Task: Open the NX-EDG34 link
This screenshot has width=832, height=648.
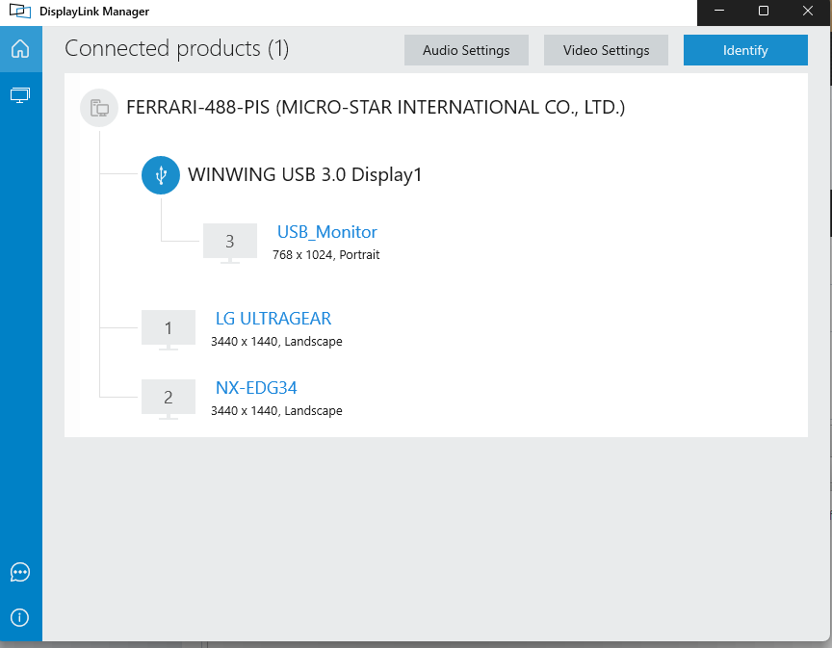Action: click(x=256, y=388)
